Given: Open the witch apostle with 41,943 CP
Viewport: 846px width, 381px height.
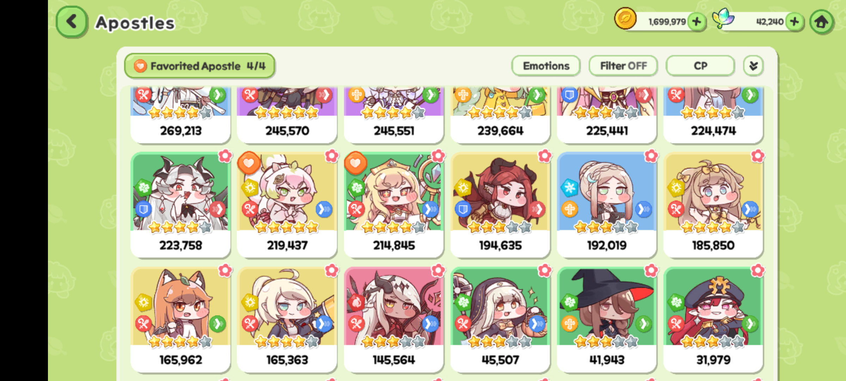Looking at the screenshot, I should [607, 320].
